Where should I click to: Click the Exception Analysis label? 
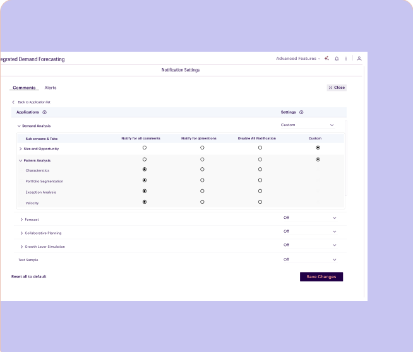click(x=40, y=192)
